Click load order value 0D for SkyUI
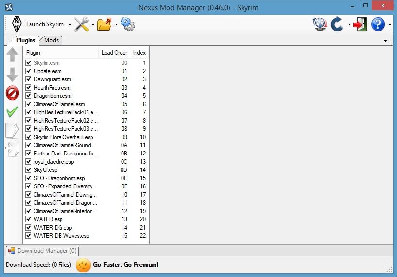The width and height of the screenshot is (397, 277). [124, 170]
